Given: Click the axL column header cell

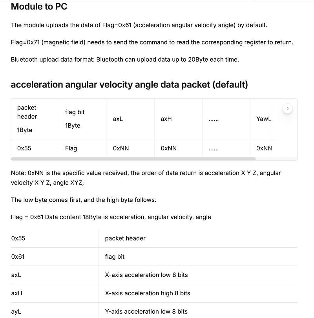Looking at the screenshot, I should tap(131, 119).
